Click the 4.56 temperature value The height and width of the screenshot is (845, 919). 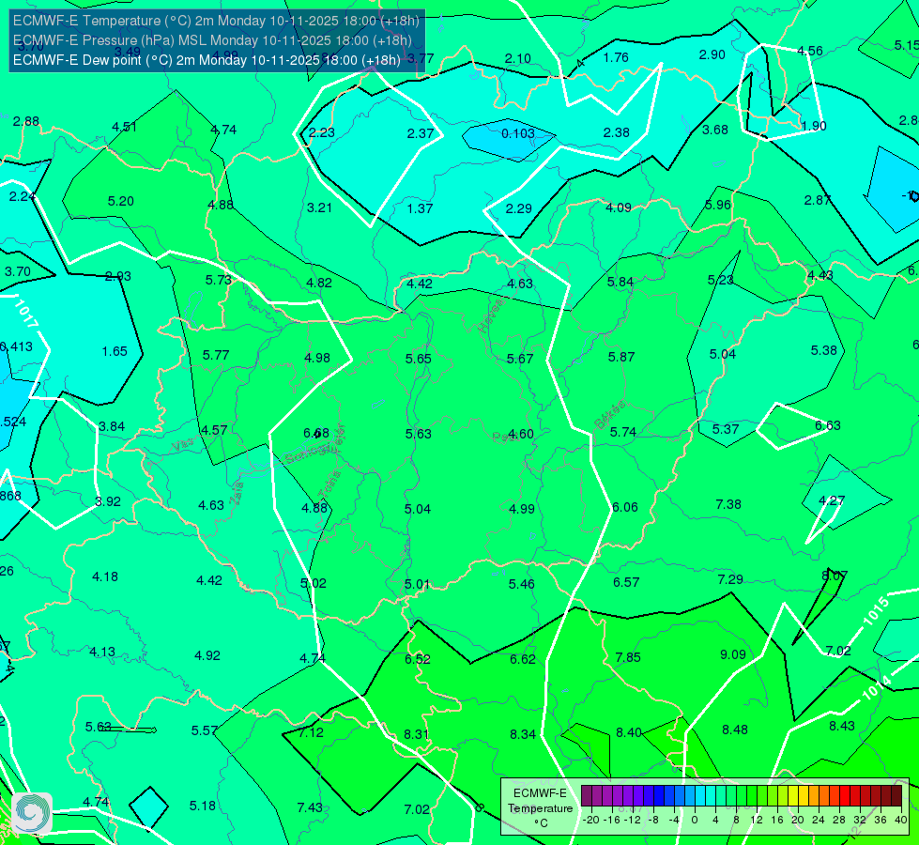[810, 51]
